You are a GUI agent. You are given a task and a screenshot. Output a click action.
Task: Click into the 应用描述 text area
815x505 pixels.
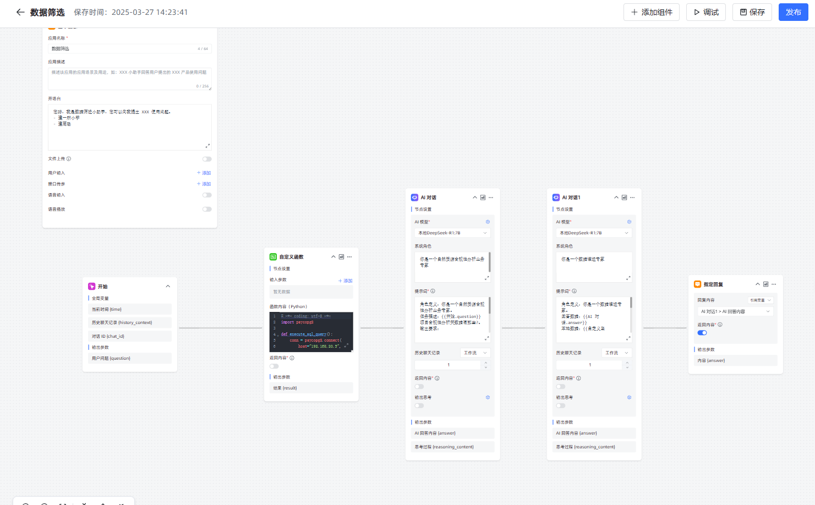(130, 79)
